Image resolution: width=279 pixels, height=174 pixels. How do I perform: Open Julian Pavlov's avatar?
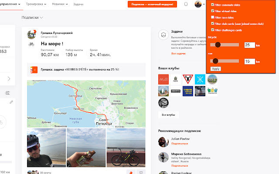coord(163,142)
